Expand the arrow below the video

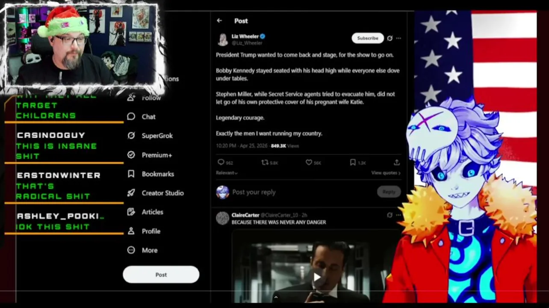pos(276,297)
